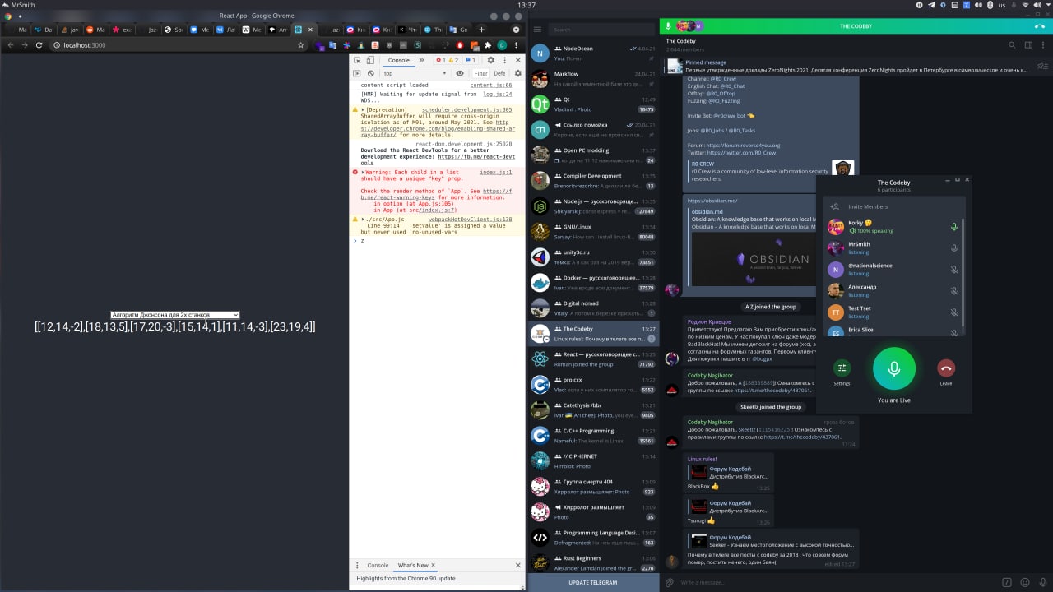
Task: Open the scheduler.development.js:305 link
Action: [x=466, y=109]
